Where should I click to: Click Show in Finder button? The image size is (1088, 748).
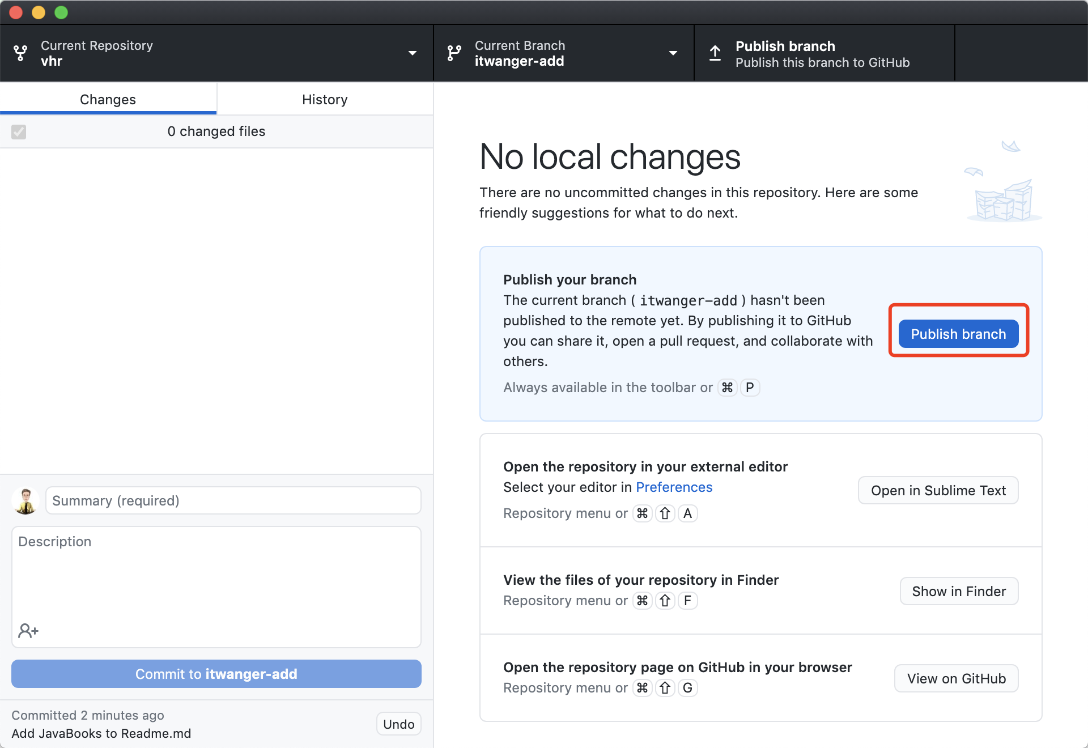click(959, 591)
